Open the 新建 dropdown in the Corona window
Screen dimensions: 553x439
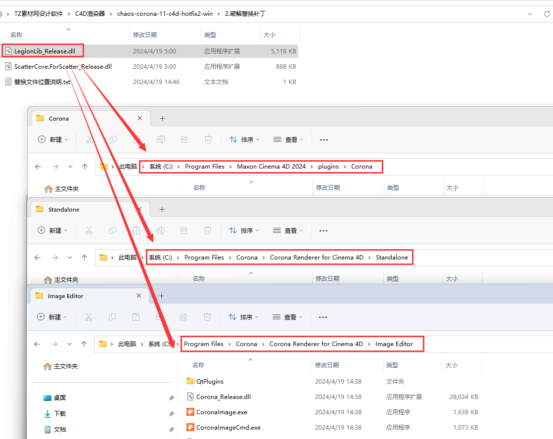[53, 139]
